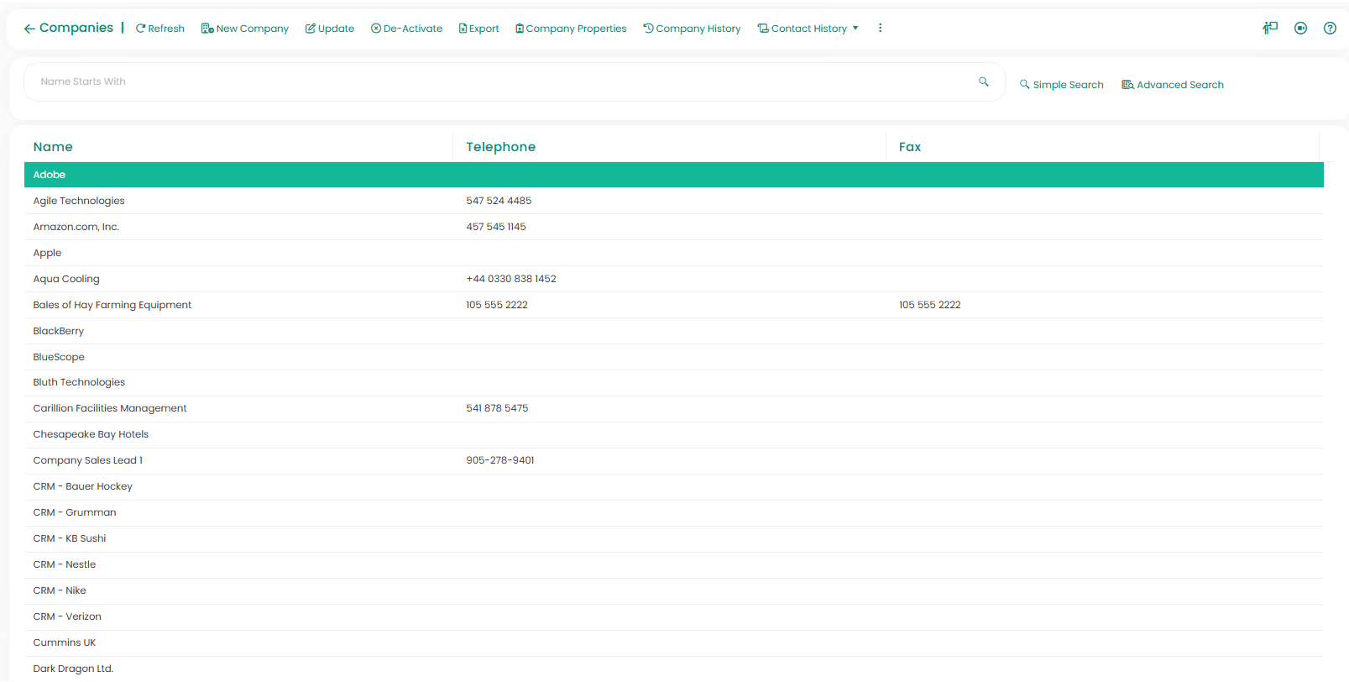Image resolution: width=1349 pixels, height=682 pixels.
Task: Refresh the companies list
Action: 160,29
